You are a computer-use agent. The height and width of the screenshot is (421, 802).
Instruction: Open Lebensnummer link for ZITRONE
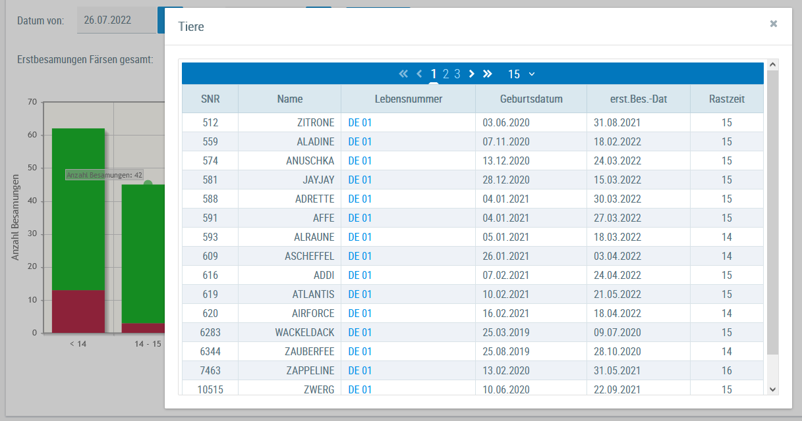(360, 122)
